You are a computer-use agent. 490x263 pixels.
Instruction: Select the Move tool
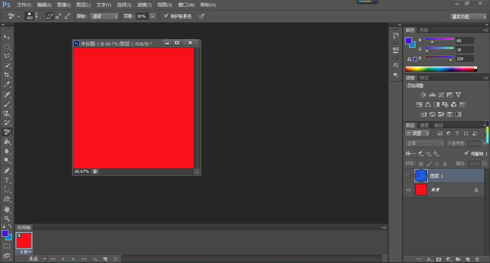(x=7, y=37)
